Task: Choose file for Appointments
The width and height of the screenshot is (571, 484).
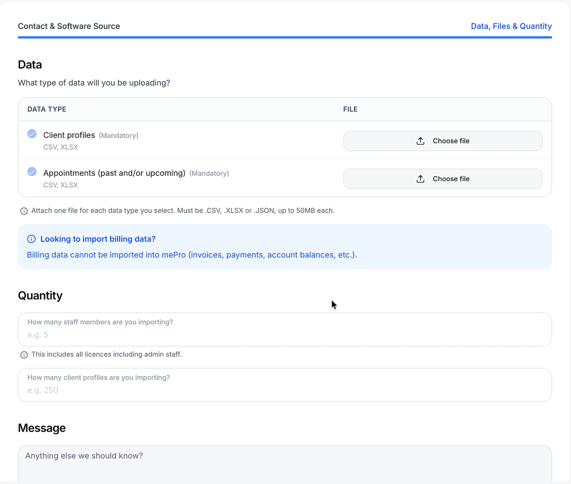Action: pyautogui.click(x=443, y=179)
